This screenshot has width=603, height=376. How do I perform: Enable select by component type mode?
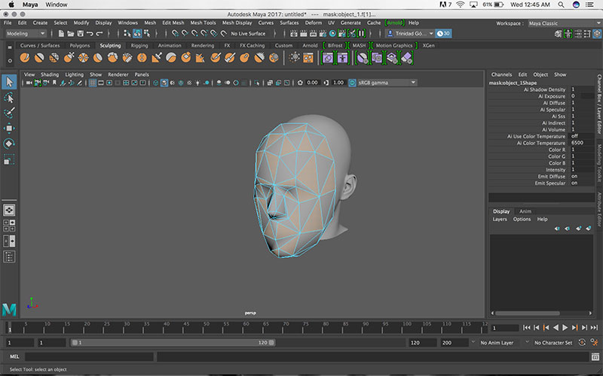[x=146, y=34]
